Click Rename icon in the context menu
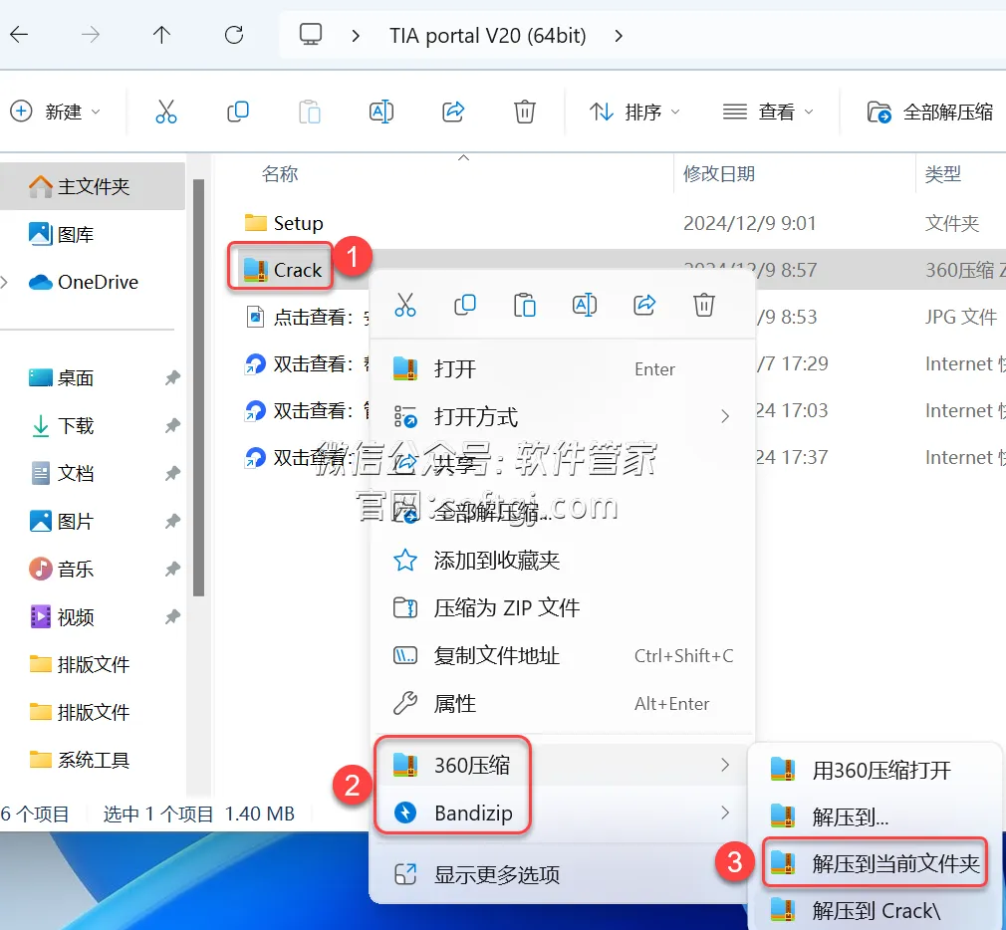The height and width of the screenshot is (930, 1006). [585, 305]
